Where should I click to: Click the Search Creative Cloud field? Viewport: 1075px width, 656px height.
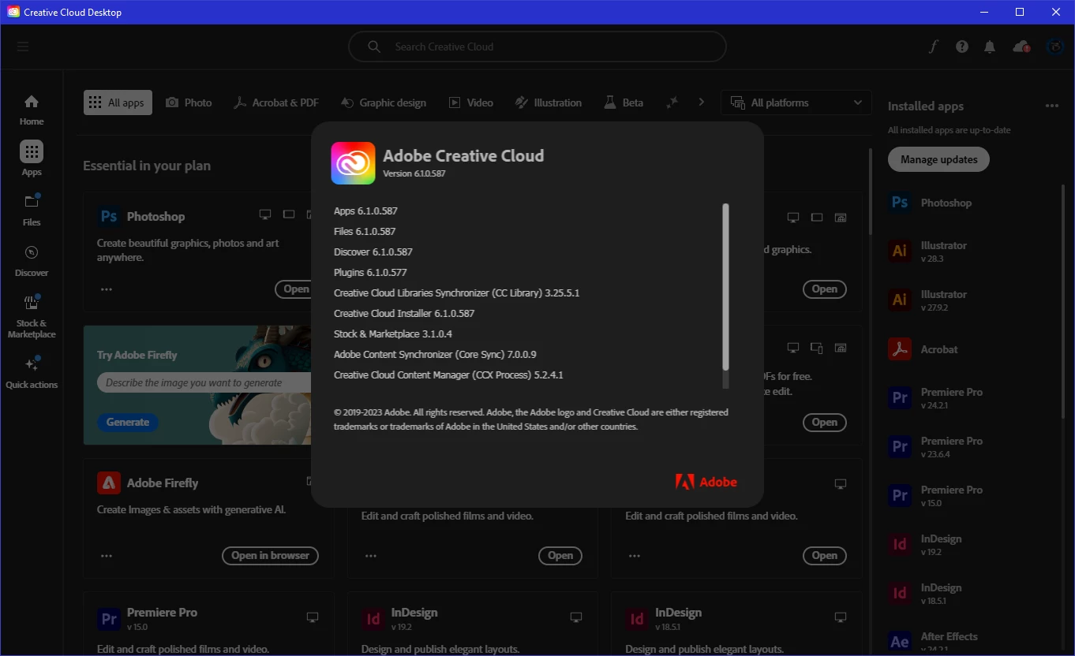pyautogui.click(x=537, y=47)
